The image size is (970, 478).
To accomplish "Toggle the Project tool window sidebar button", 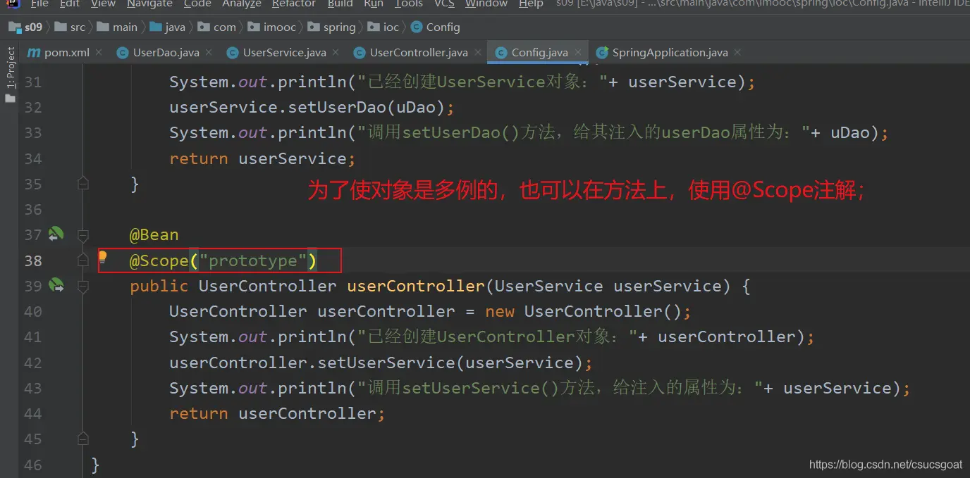I will click(x=10, y=68).
